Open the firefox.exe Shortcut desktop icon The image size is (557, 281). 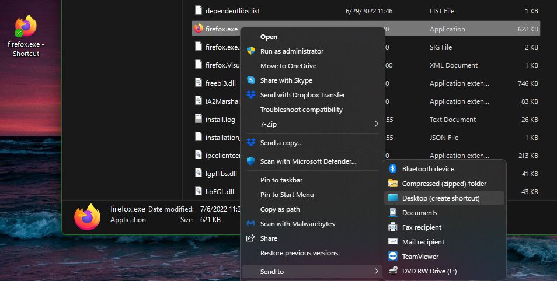click(x=26, y=36)
